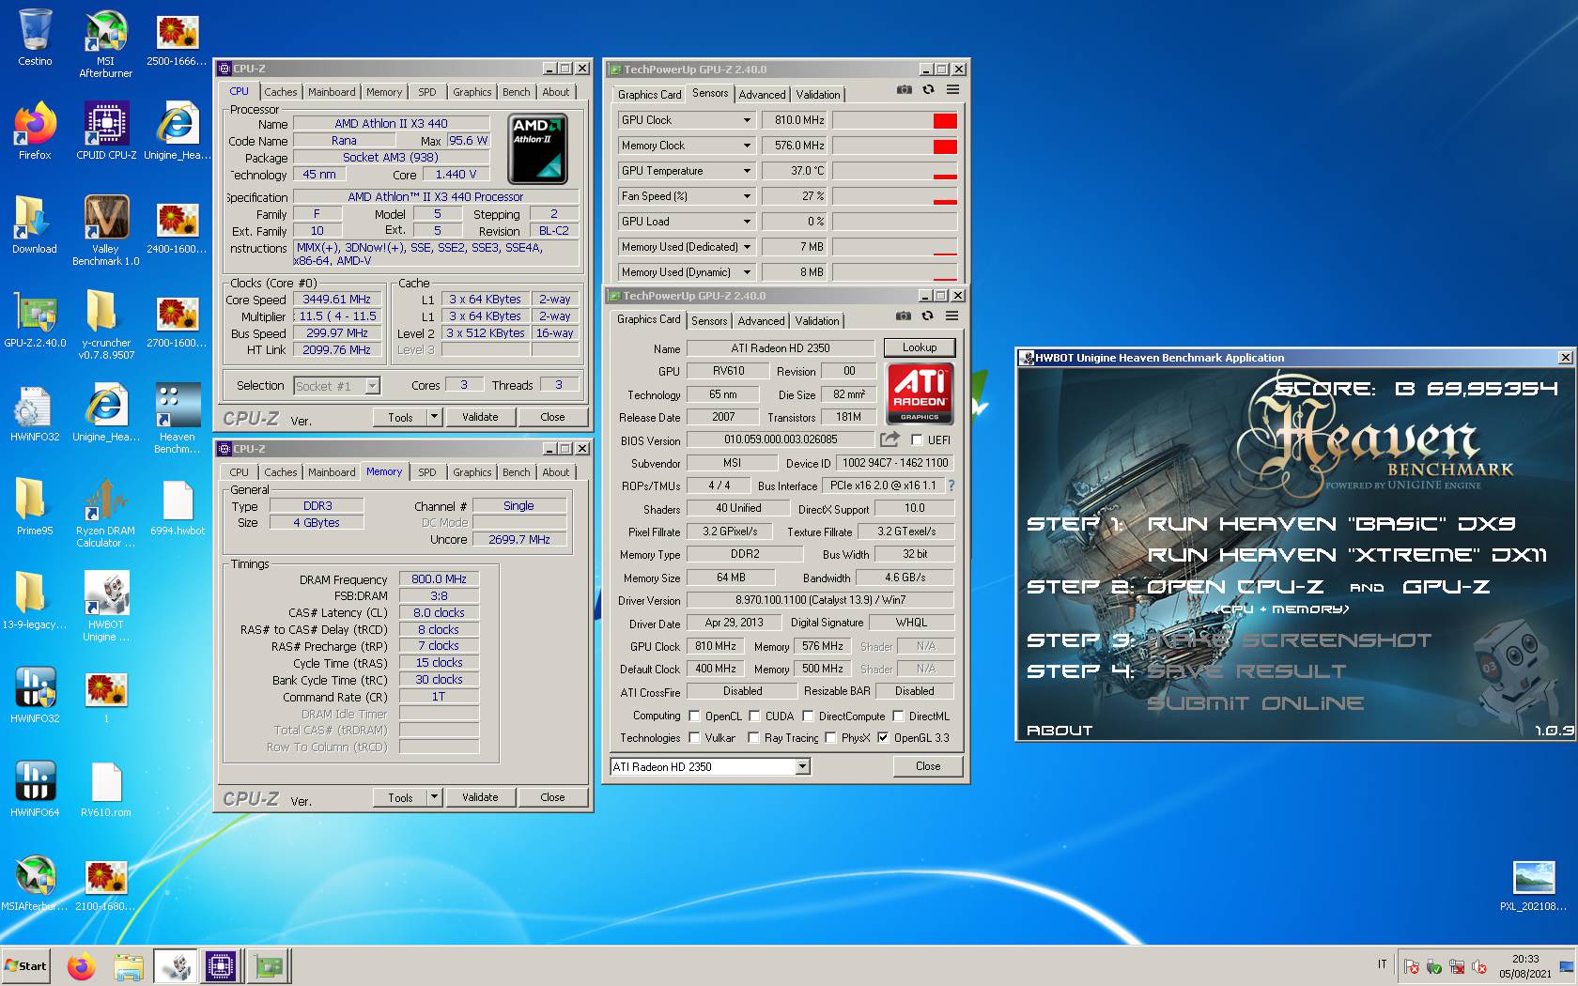Toggle the UEFI checkbox in GPU-Z
Image resolution: width=1578 pixels, height=986 pixels.
point(917,439)
